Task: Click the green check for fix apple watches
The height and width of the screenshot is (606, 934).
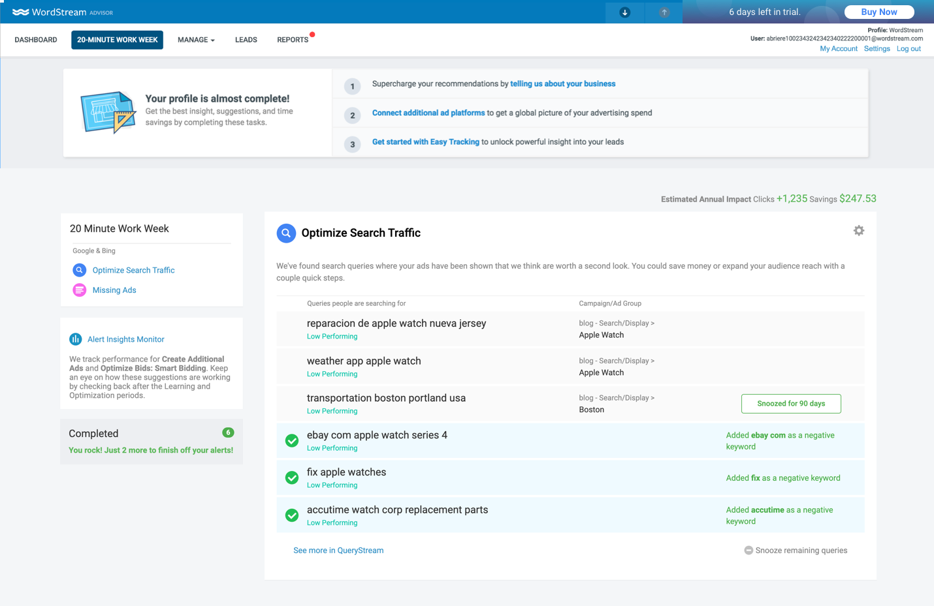Action: coord(292,478)
